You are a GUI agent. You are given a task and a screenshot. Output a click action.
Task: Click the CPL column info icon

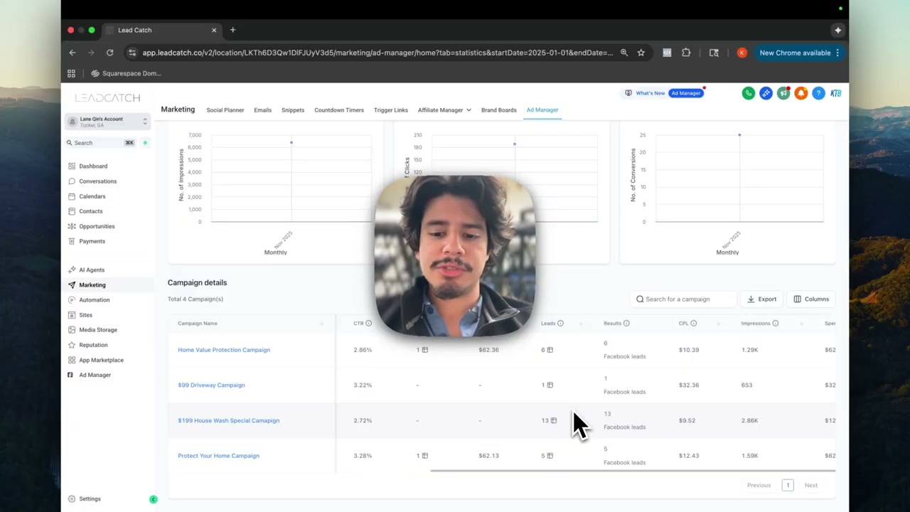coord(693,324)
